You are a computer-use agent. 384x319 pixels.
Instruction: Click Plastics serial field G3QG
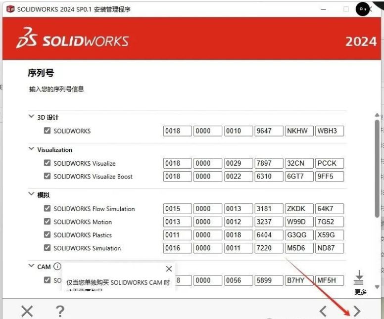point(299,235)
